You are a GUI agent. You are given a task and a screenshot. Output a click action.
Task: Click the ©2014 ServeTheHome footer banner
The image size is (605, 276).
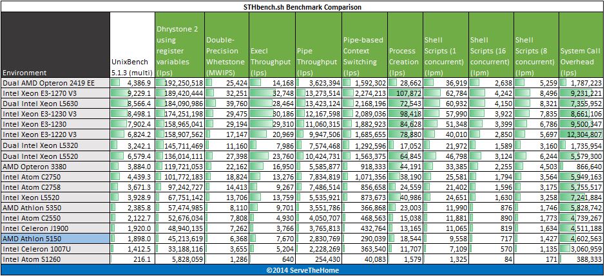point(302,270)
